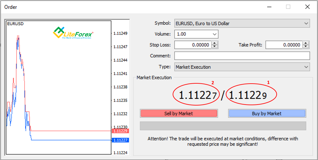Decrease Take Profit with the down arrow

(x=306, y=47)
